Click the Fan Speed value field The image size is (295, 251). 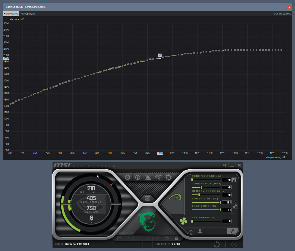tap(227, 222)
